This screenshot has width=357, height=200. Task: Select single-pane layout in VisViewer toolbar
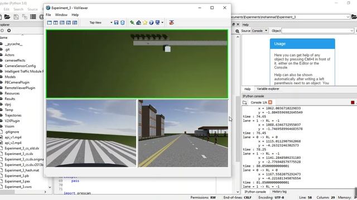coord(50,23)
